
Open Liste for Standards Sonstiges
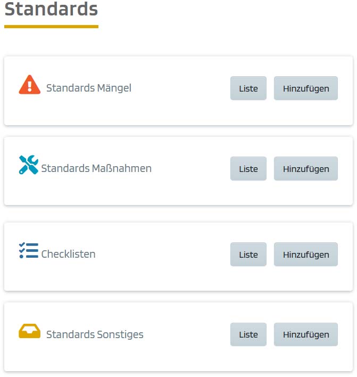point(248,335)
